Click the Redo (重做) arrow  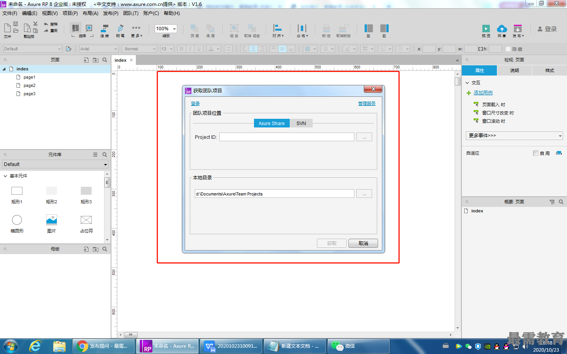pos(46,31)
